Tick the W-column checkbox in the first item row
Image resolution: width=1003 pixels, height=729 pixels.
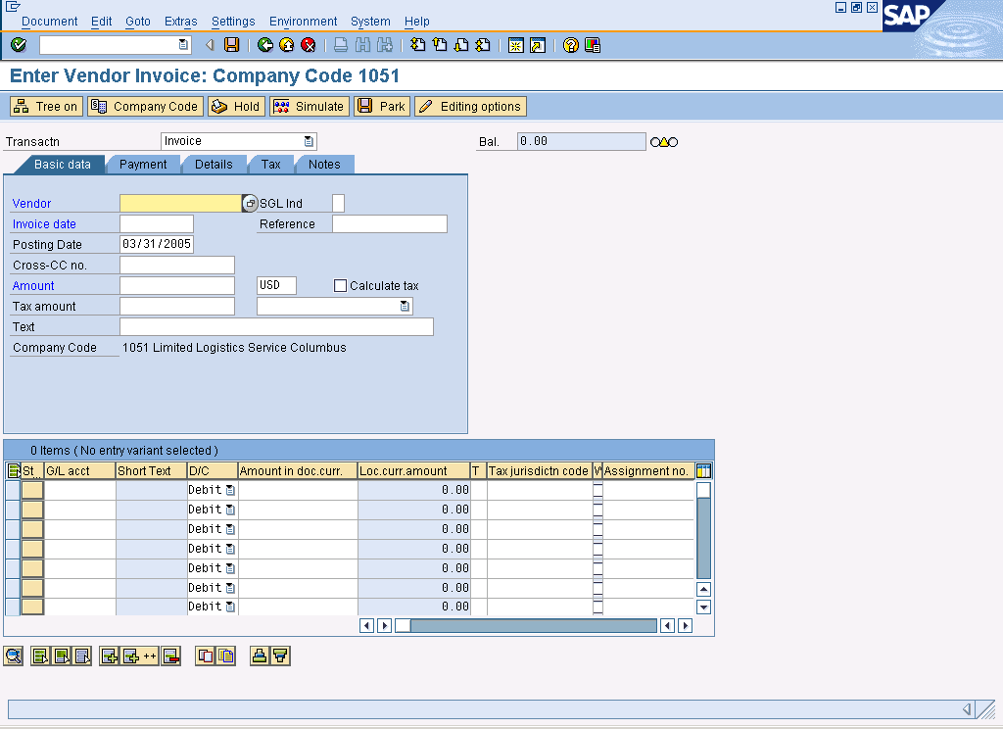click(597, 490)
